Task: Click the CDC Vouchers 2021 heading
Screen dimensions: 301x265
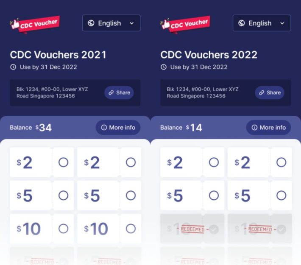Action: click(x=58, y=55)
